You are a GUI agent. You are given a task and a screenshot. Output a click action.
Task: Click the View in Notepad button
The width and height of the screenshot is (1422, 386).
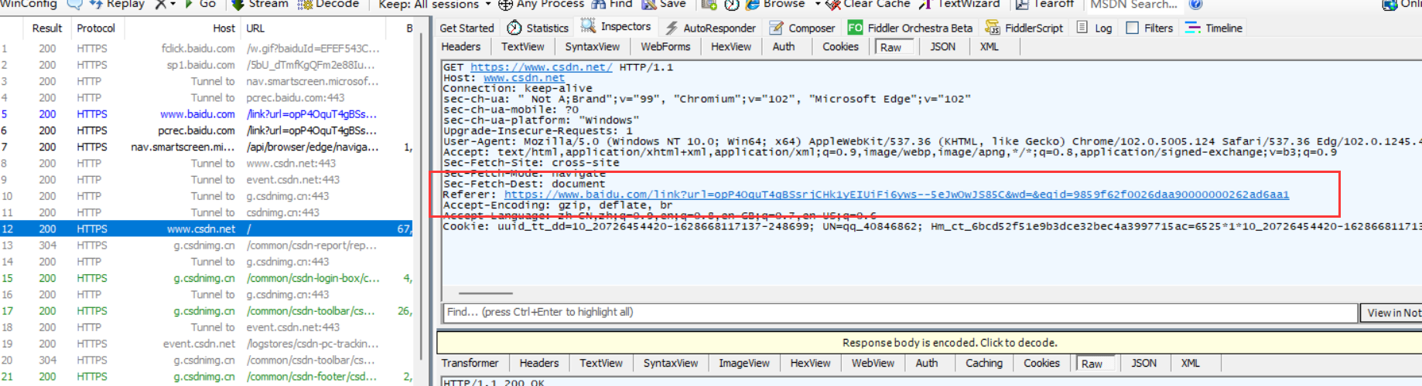click(x=1392, y=313)
